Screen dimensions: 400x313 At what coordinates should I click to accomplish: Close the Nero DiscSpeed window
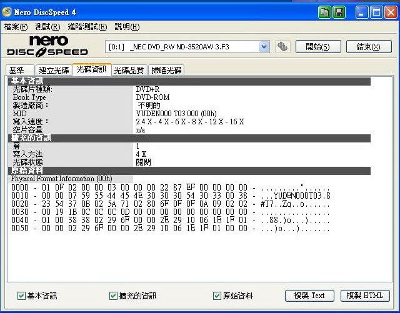pyautogui.click(x=391, y=12)
